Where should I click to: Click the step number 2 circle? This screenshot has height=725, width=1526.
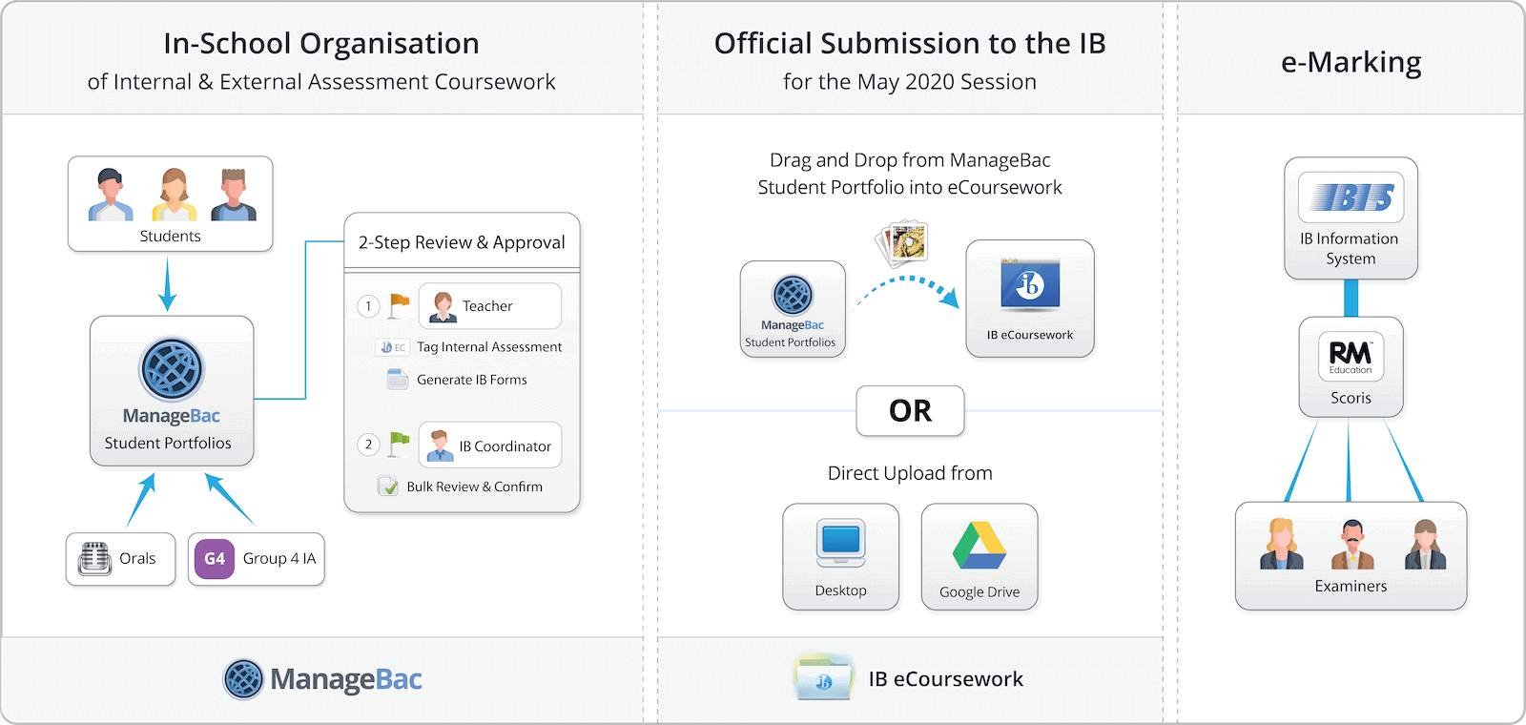pos(368,445)
